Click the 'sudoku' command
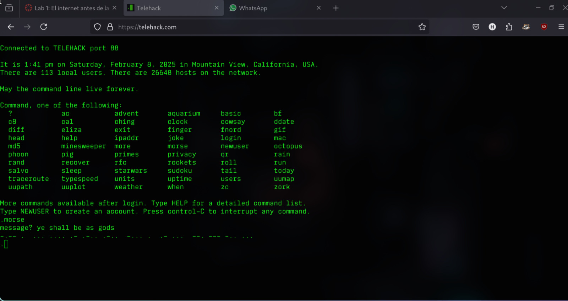Image resolution: width=568 pixels, height=301 pixels. [180, 171]
